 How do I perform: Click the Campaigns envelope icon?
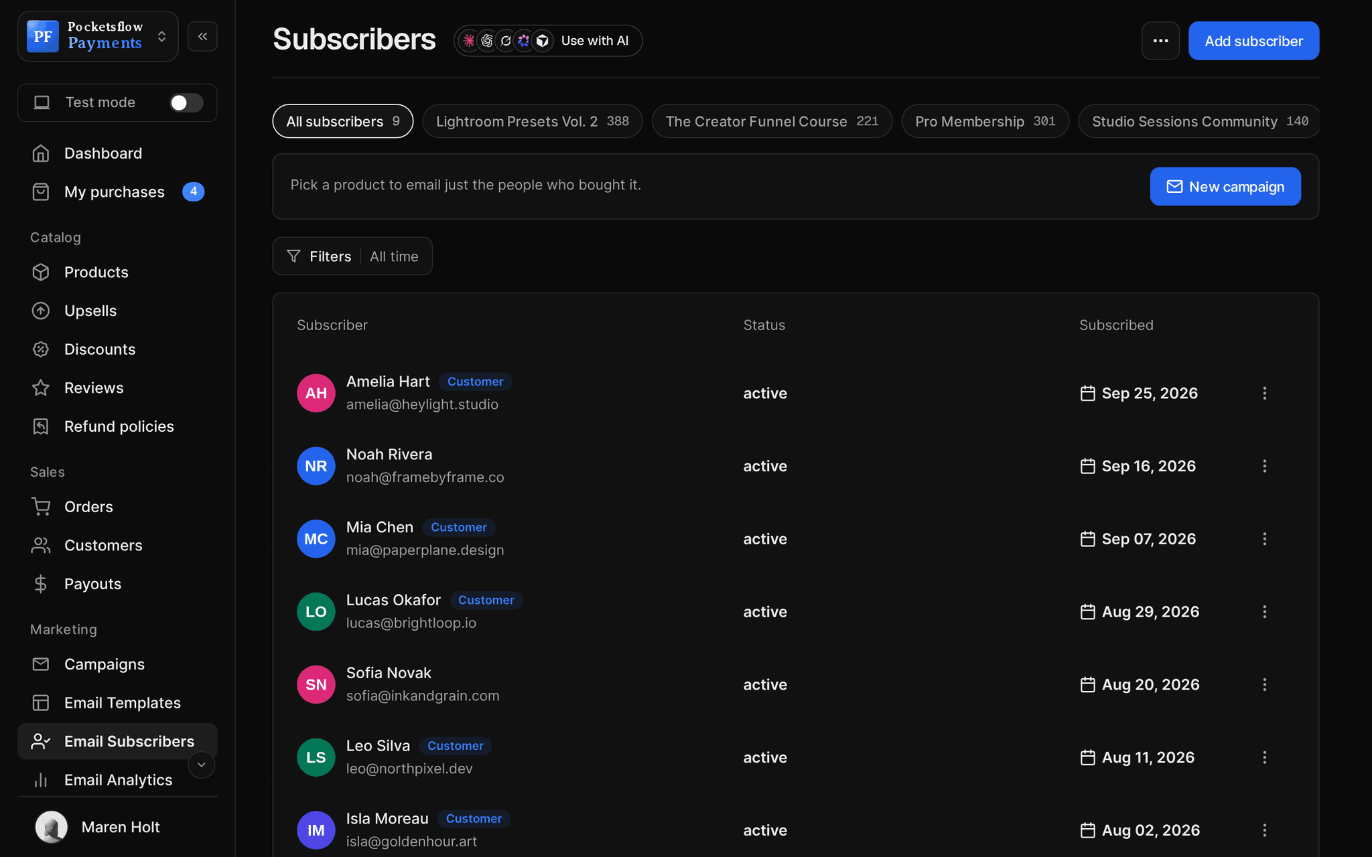tap(41, 664)
